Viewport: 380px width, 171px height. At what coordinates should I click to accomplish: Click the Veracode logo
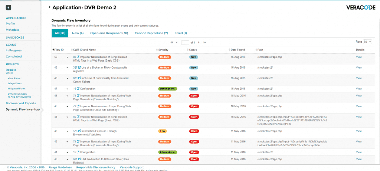361,7
